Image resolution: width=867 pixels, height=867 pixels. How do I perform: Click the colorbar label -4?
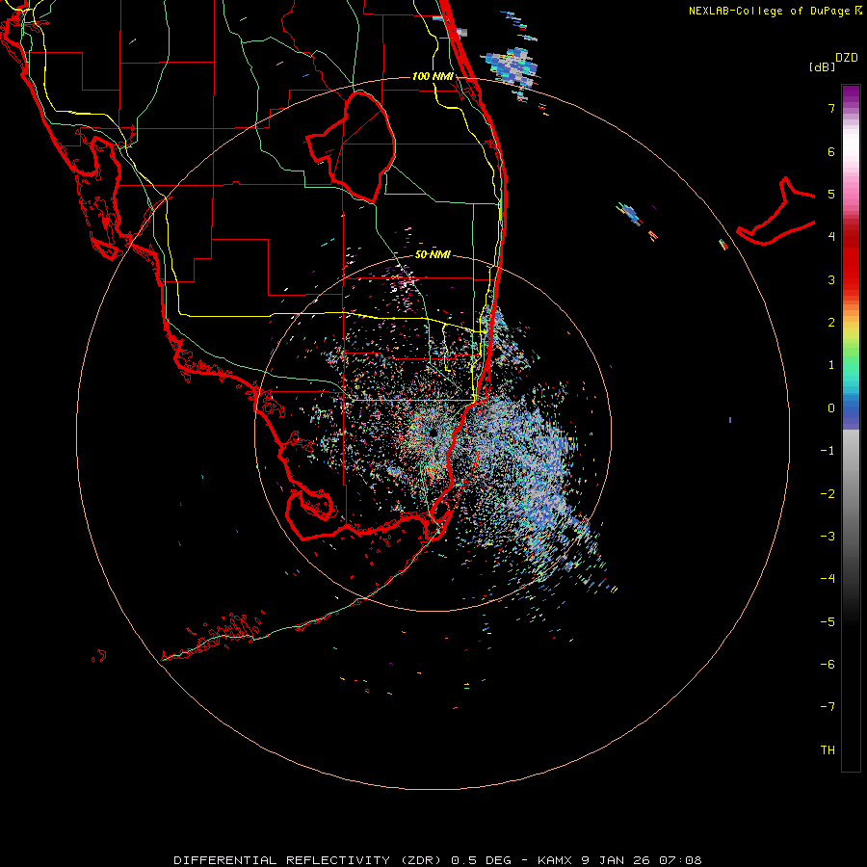(x=828, y=579)
